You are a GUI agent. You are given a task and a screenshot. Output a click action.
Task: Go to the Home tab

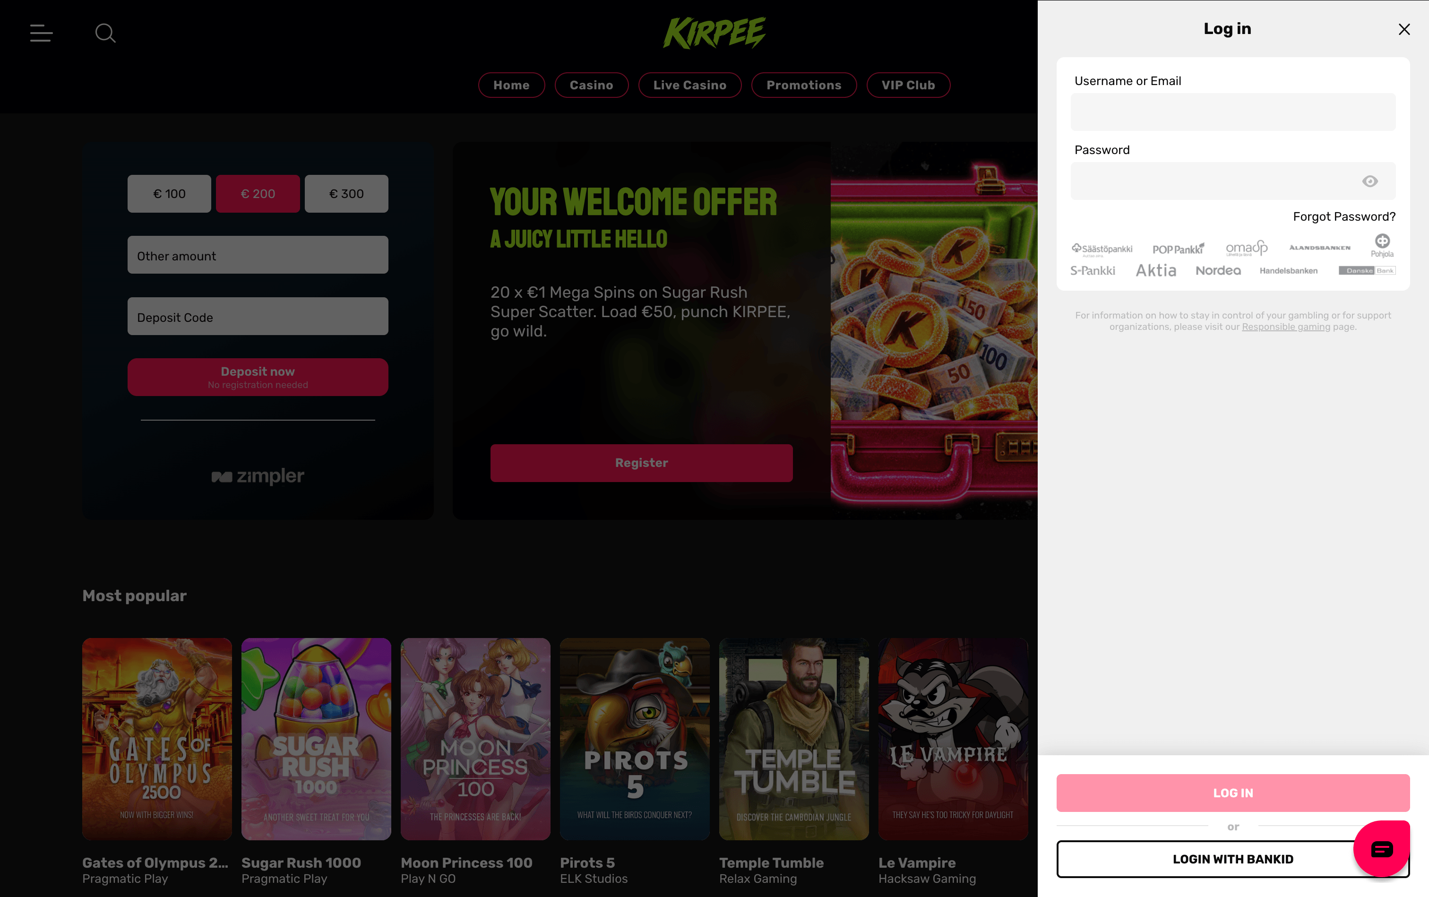coord(511,85)
